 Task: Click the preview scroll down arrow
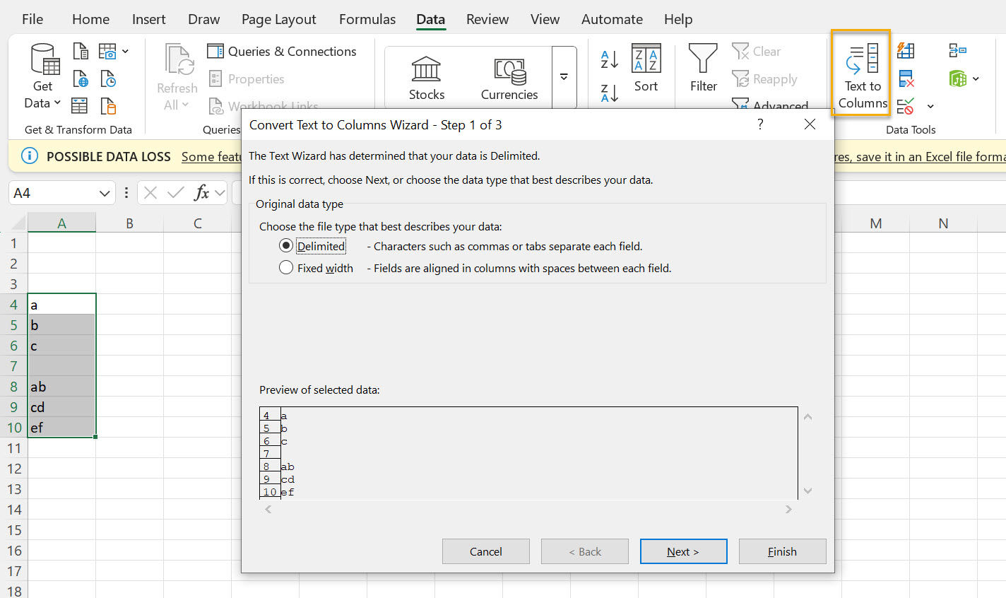coord(807,491)
